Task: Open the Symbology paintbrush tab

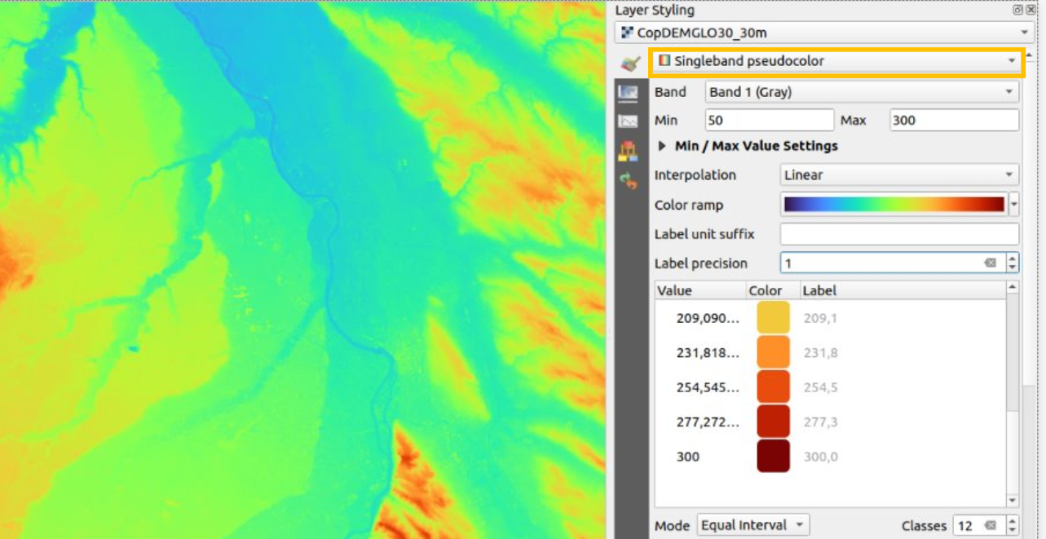Action: pos(629,64)
